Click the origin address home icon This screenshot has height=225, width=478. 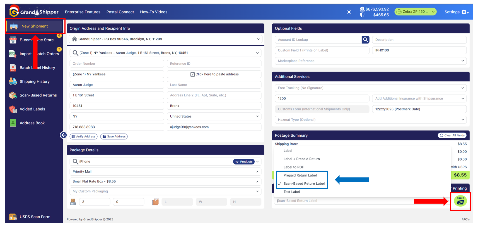[74, 39]
